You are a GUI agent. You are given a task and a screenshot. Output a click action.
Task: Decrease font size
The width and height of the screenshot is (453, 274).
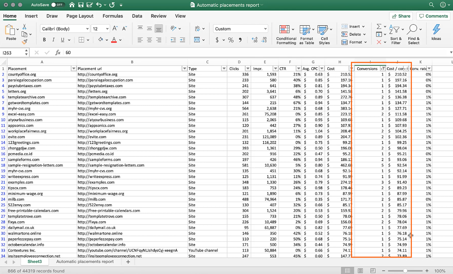124,28
